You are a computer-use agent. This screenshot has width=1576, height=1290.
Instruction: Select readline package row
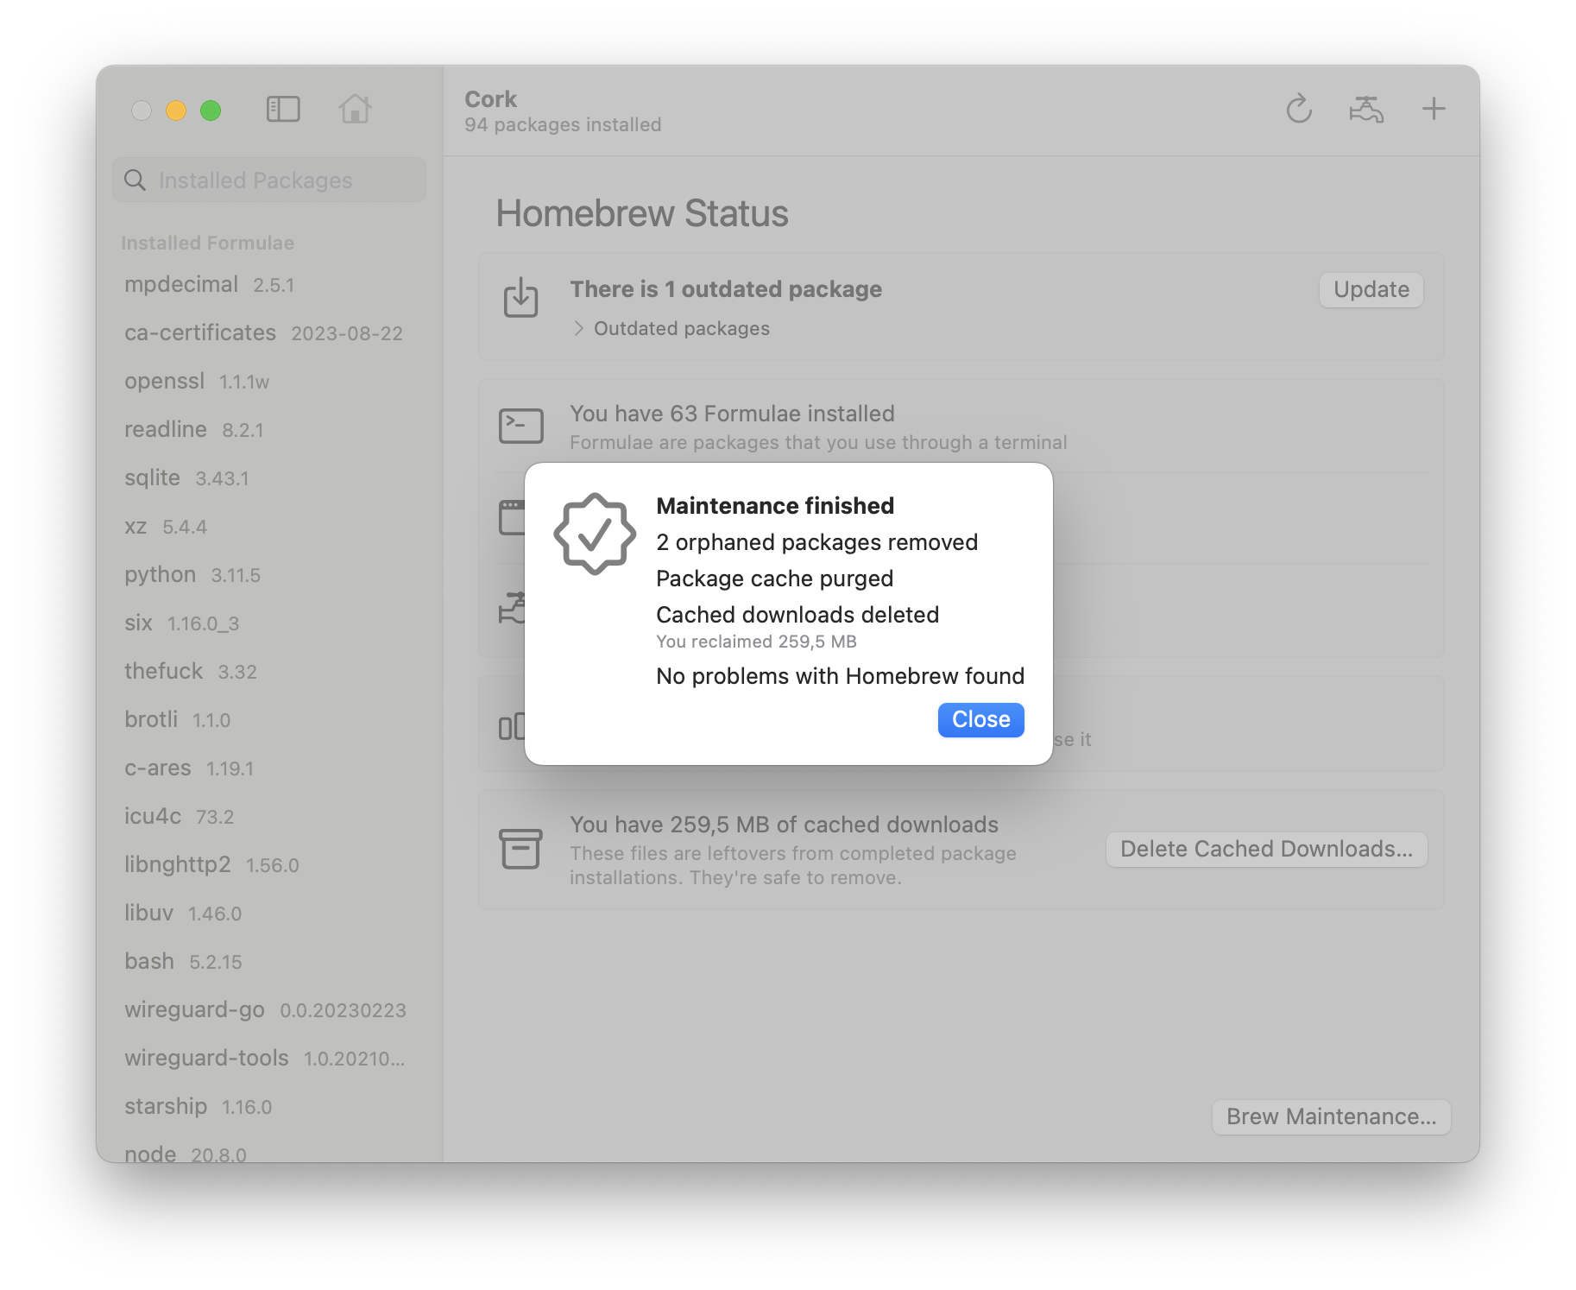(269, 430)
